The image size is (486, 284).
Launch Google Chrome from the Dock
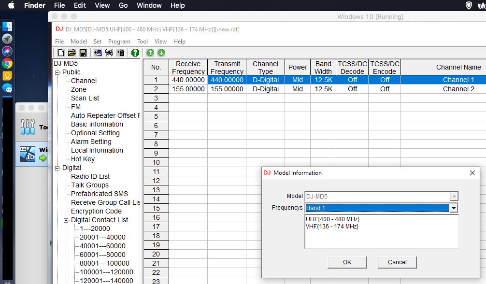(7, 64)
